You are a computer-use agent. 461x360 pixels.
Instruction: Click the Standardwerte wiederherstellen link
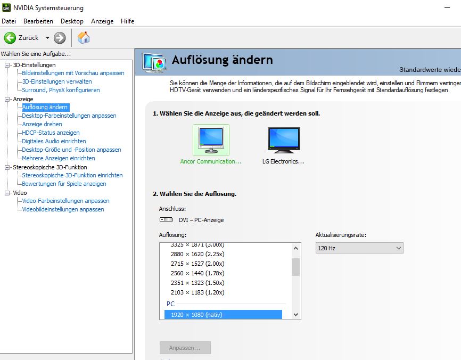[x=430, y=70]
